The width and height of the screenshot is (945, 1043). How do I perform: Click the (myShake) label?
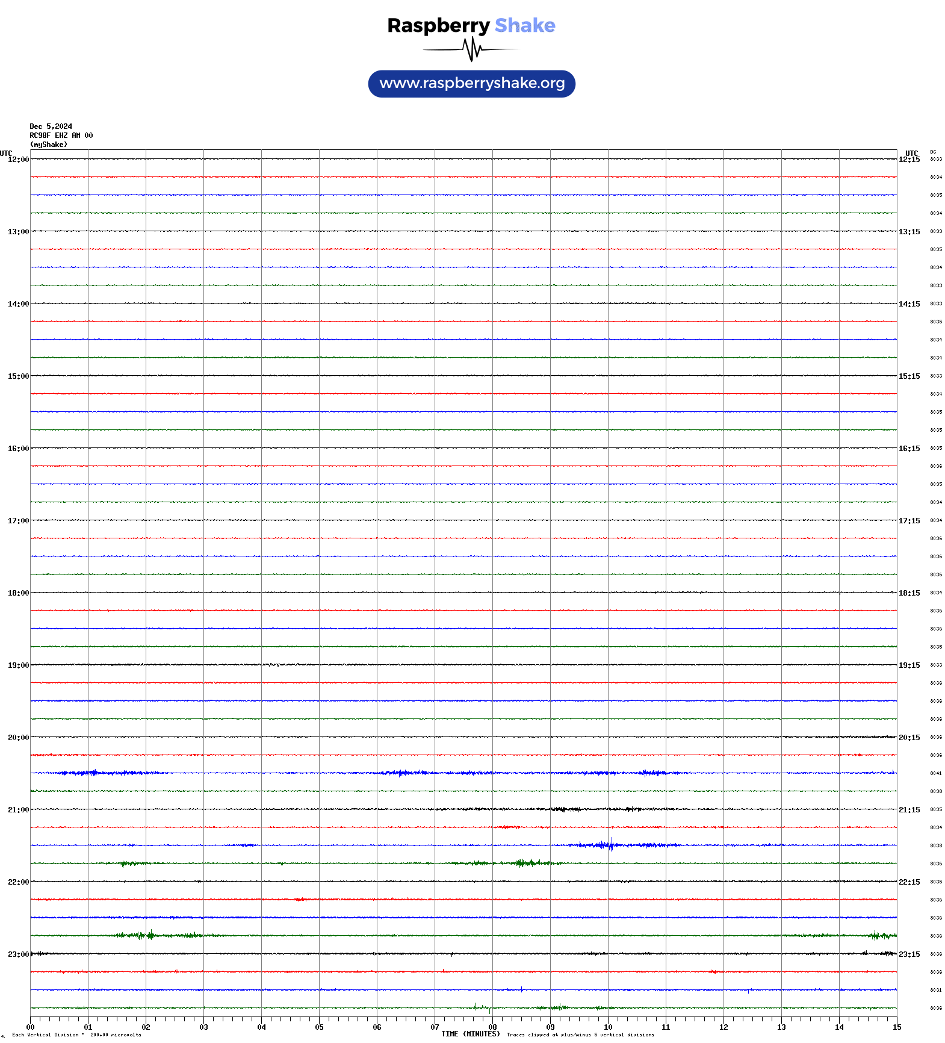49,145
